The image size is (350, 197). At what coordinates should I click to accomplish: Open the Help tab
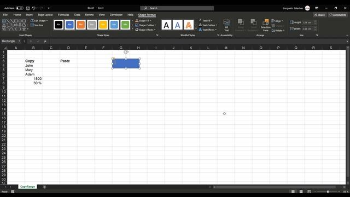click(130, 15)
